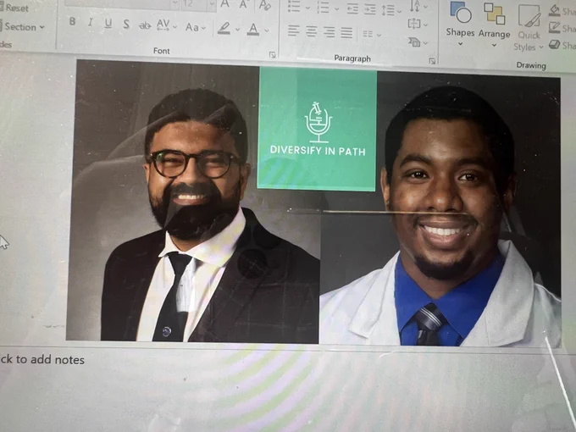The image size is (576, 432).
Task: Click the Reset slide button
Action: (14, 8)
